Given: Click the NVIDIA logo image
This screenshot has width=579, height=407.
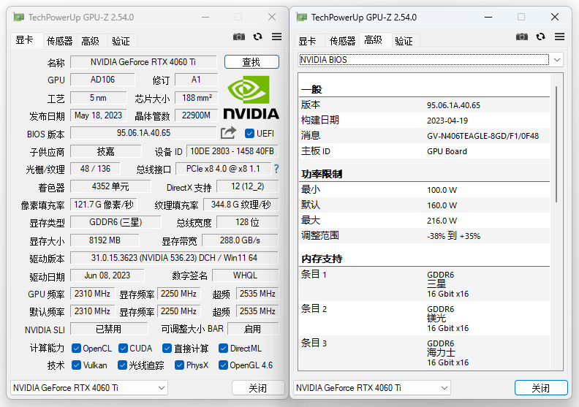Looking at the screenshot, I should click(251, 97).
